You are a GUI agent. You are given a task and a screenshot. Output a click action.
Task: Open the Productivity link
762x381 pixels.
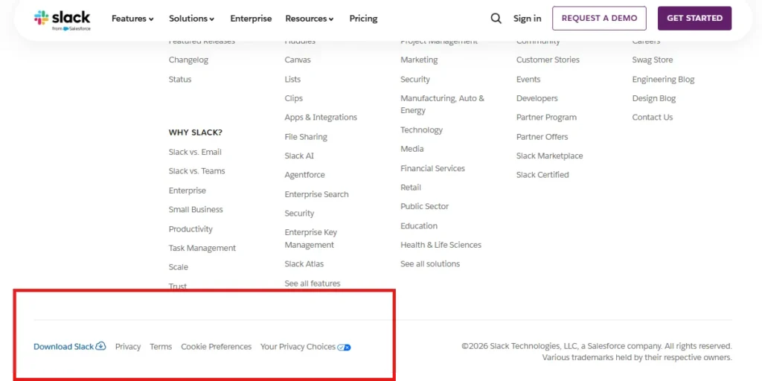(190, 229)
